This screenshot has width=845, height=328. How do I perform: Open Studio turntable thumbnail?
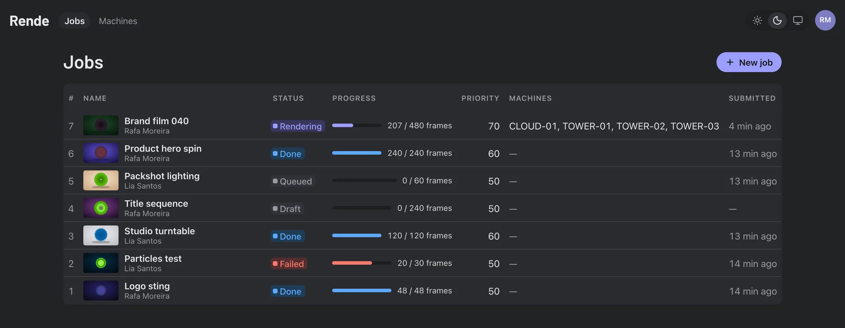point(101,235)
